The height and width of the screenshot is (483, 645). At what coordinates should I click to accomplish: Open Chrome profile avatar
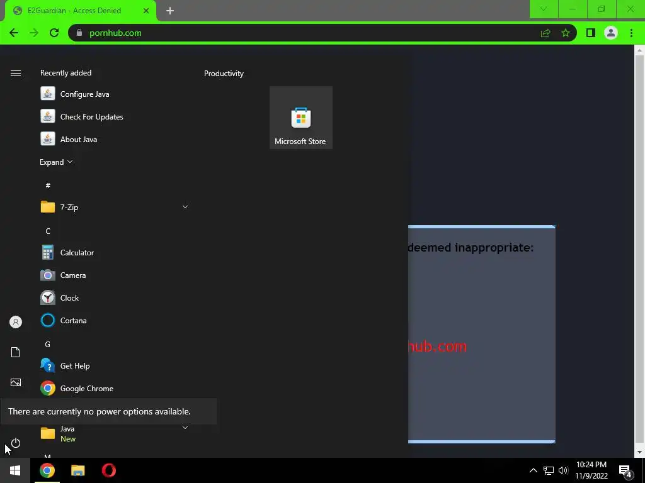(x=611, y=33)
